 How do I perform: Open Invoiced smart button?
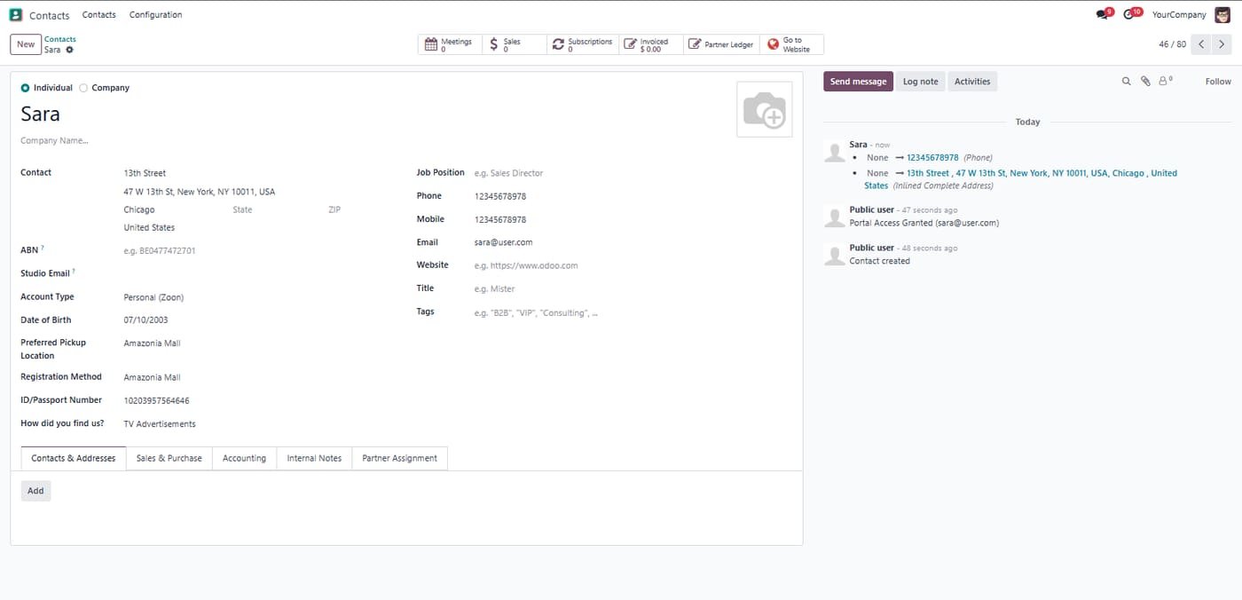click(x=650, y=44)
